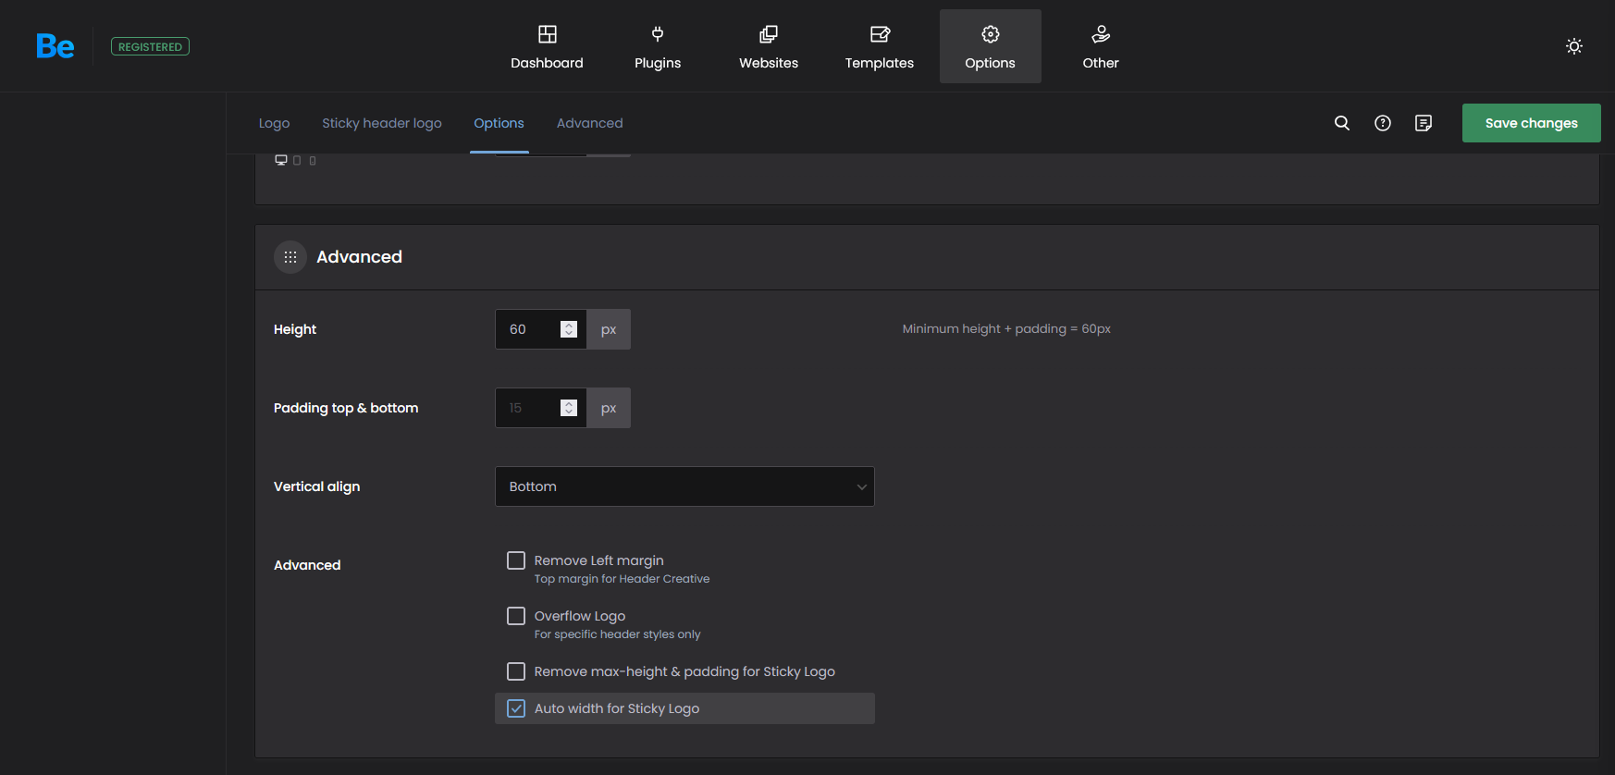Open the help question mark icon

tap(1383, 123)
